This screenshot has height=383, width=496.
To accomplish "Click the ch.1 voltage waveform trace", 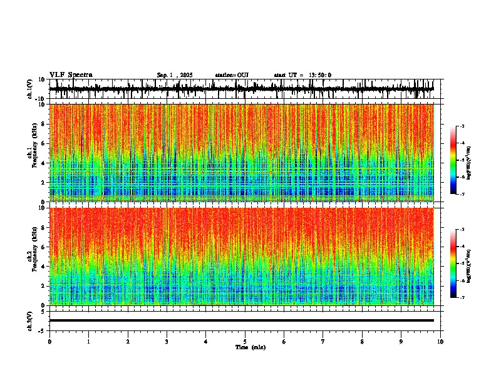I will (x=241, y=89).
